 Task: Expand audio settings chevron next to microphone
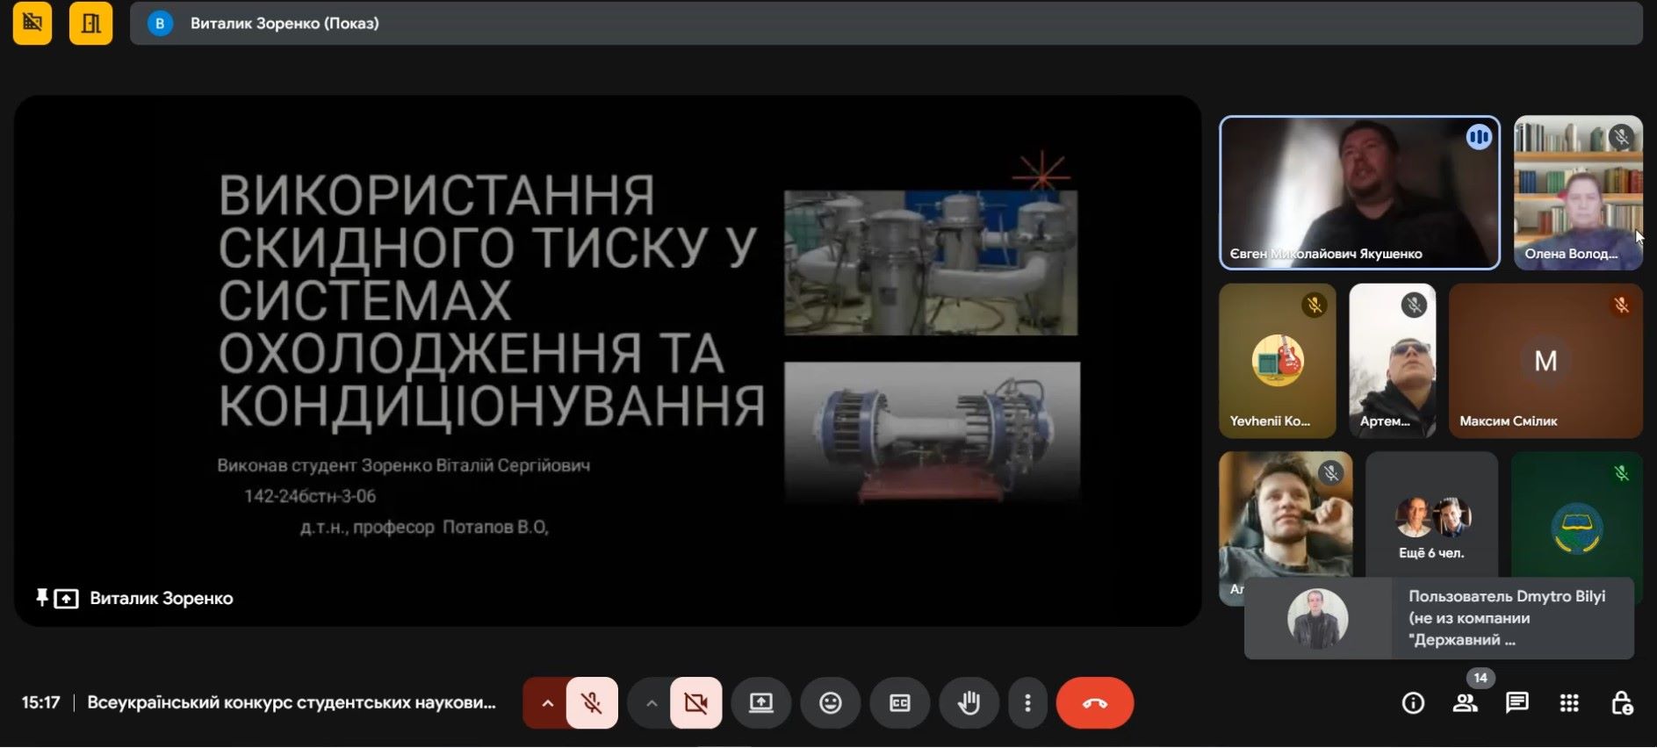(x=546, y=703)
